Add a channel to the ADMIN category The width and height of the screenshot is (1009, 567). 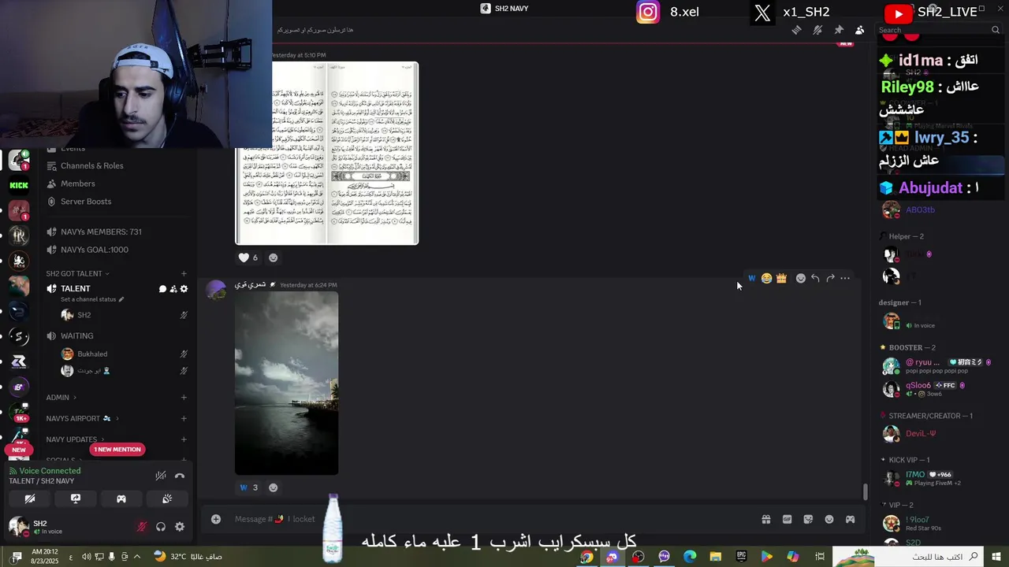pos(184,398)
